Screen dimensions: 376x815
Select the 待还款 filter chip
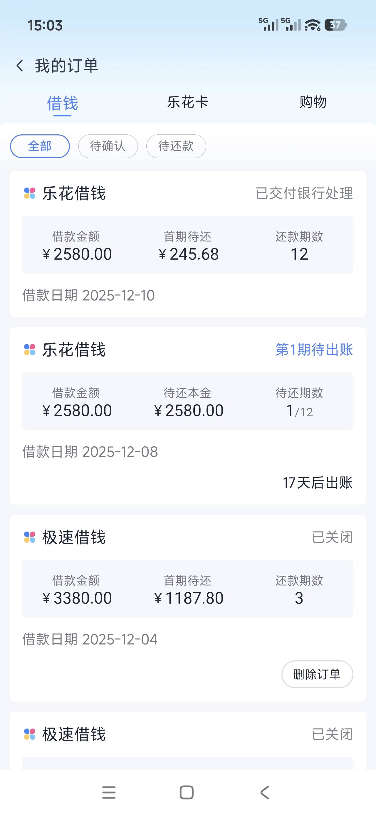pyautogui.click(x=176, y=146)
